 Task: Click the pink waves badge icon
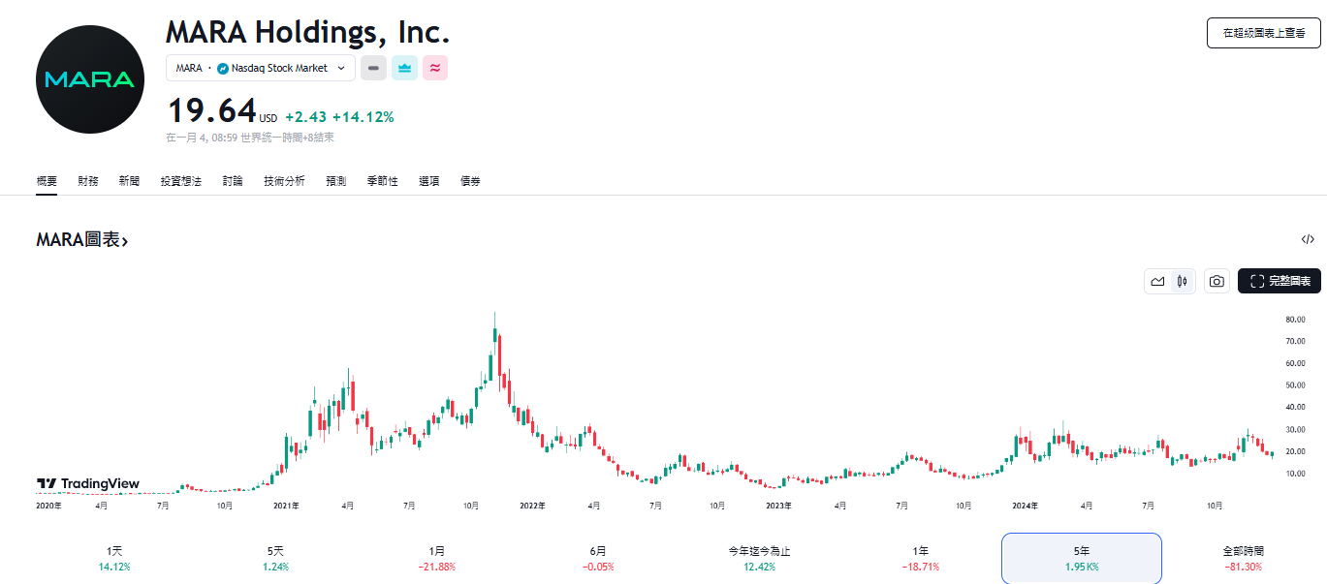tap(435, 68)
